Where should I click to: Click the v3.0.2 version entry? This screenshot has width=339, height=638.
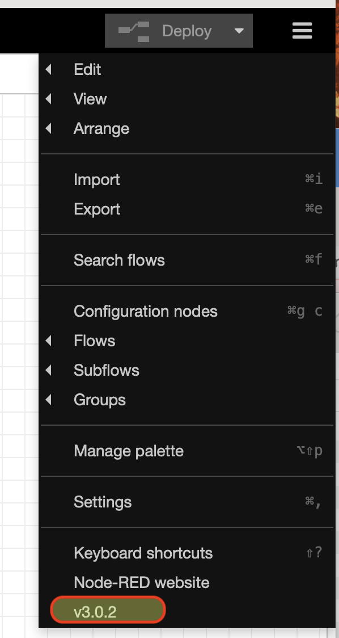coord(108,610)
